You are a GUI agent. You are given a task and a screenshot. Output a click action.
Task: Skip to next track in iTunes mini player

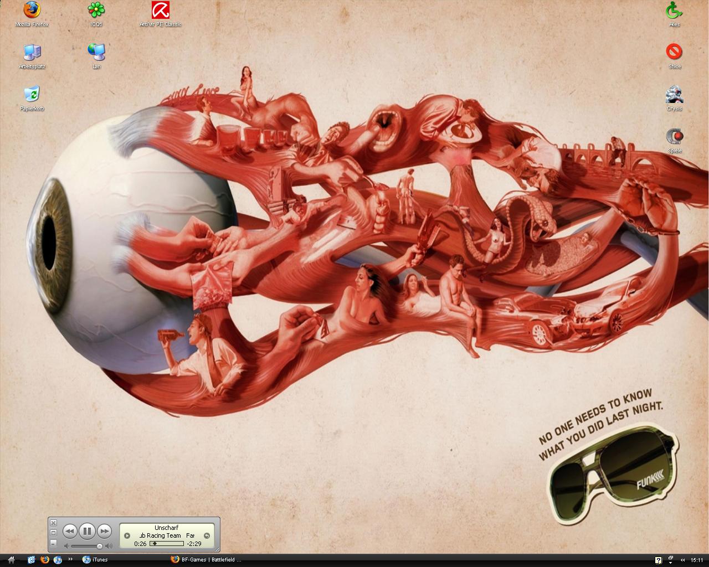pos(104,532)
